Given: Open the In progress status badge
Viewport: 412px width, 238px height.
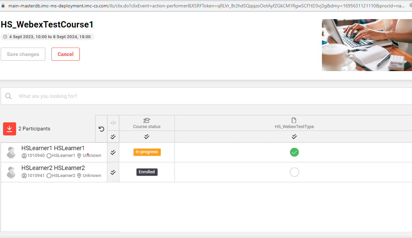Looking at the screenshot, I should point(147,152).
